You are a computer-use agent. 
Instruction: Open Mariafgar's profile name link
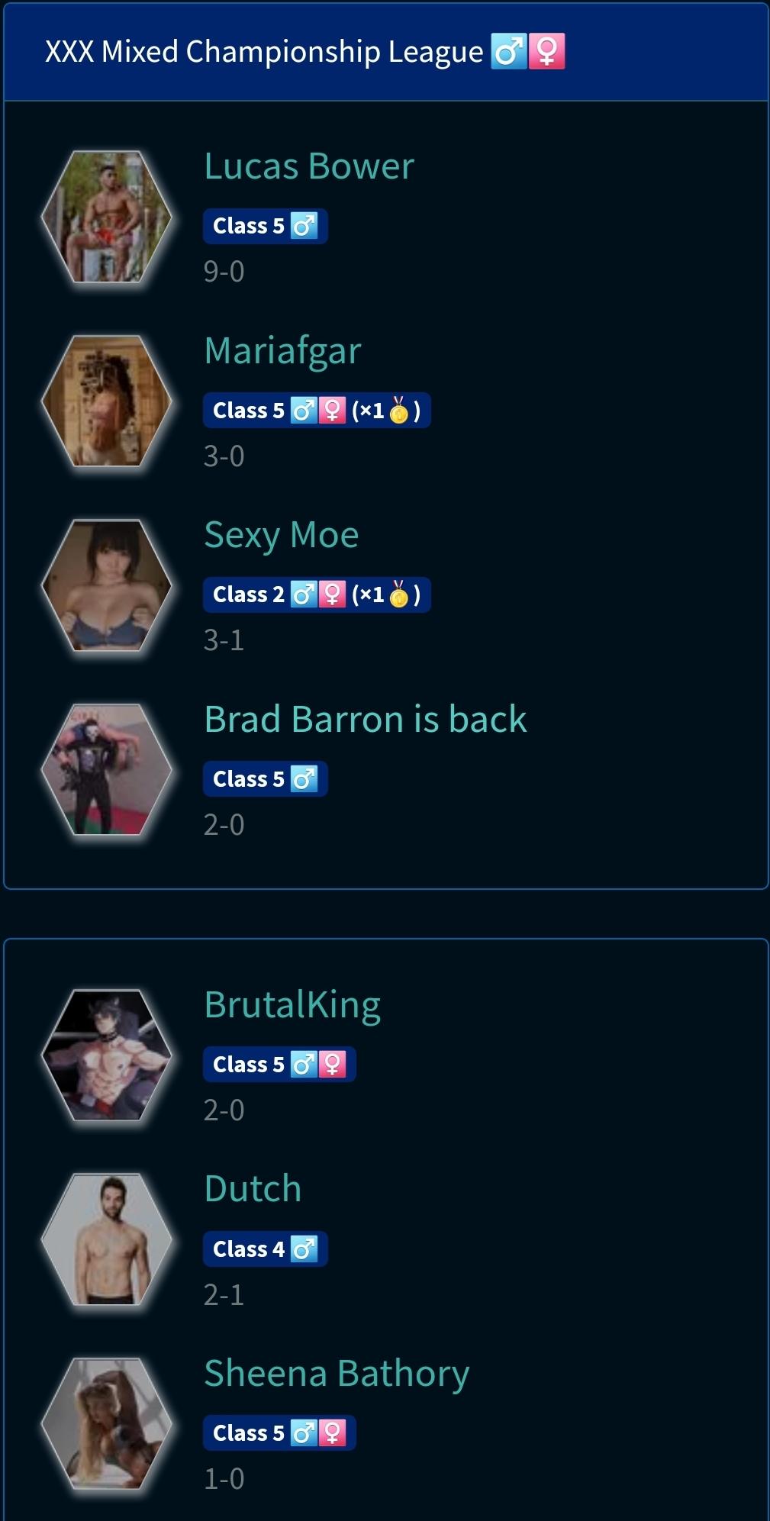tap(282, 351)
